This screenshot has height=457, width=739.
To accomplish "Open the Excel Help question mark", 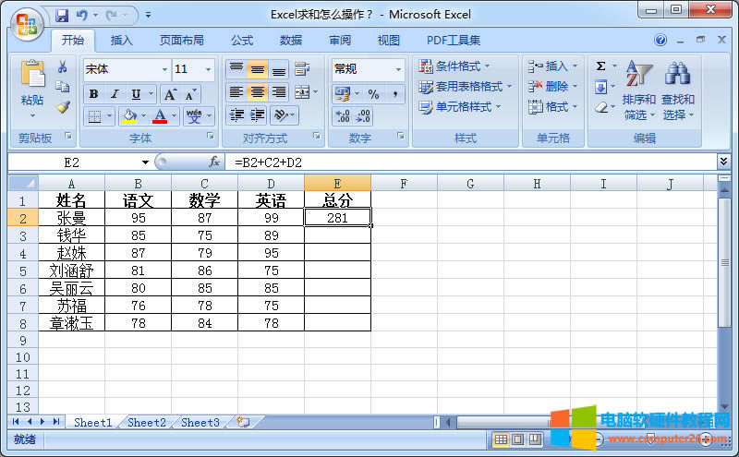I will click(660, 40).
